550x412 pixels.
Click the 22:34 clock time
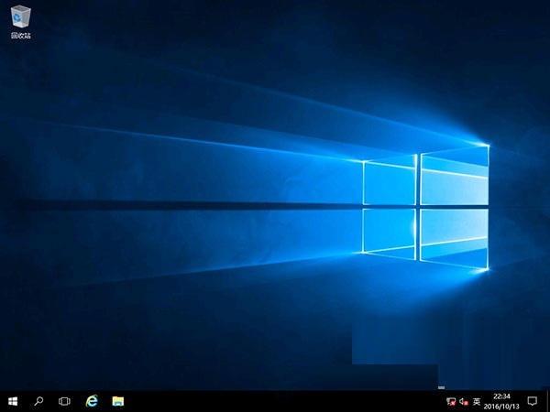pos(502,396)
